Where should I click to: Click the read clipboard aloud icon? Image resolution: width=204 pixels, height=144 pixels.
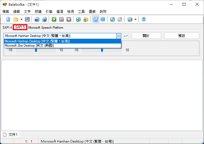[x=78, y=20]
